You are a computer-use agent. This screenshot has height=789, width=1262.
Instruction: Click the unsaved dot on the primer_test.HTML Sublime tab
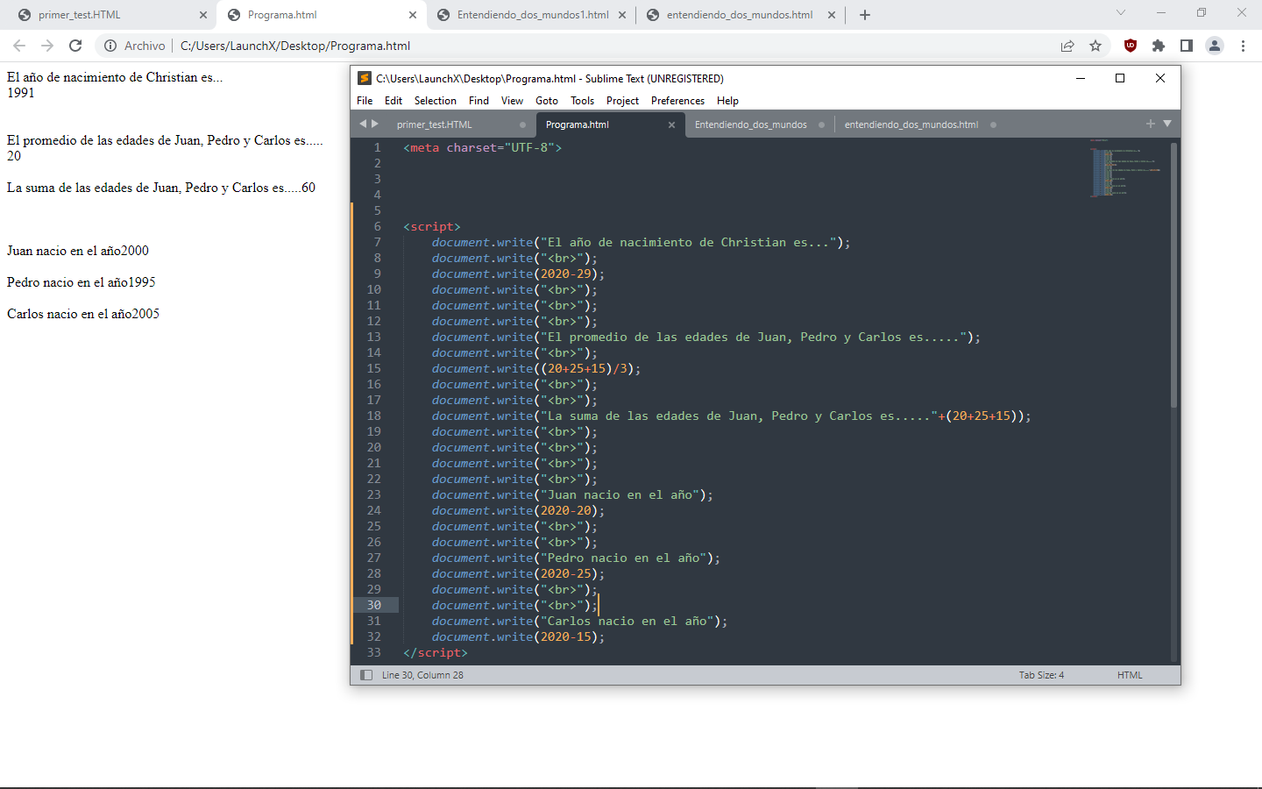[523, 124]
